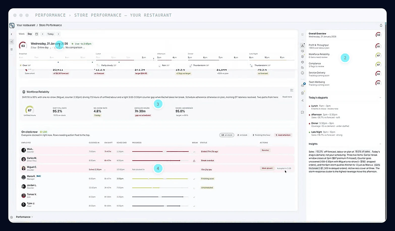This screenshot has height=231, width=395.
Task: Jump to Today
Action: tap(50, 34)
